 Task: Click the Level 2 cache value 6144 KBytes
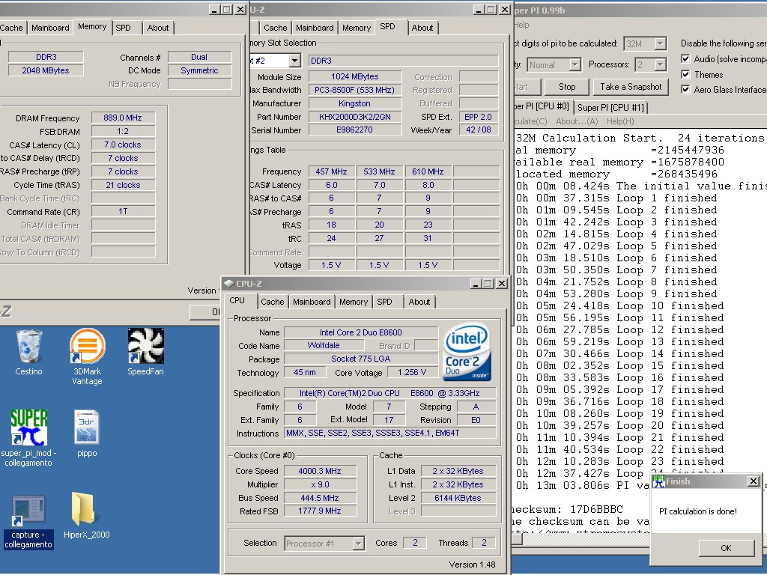point(458,498)
